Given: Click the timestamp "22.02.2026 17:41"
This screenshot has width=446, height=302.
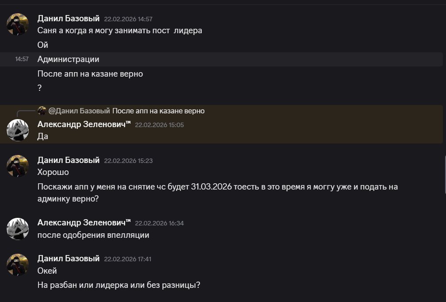Looking at the screenshot, I should (127, 259).
